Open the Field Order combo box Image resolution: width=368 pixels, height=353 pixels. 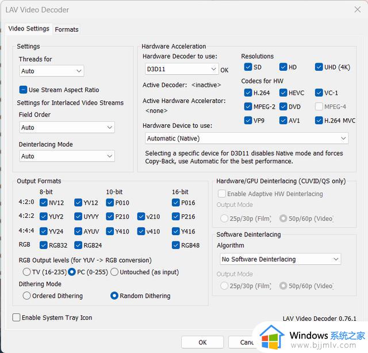[x=67, y=128]
